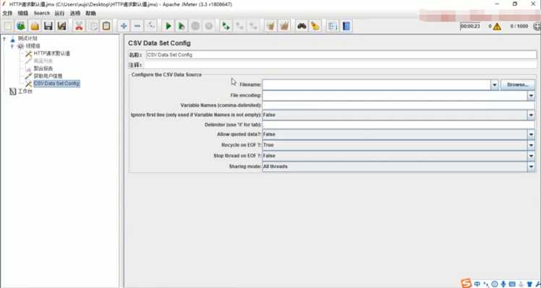Open the Search menu

(x=42, y=13)
